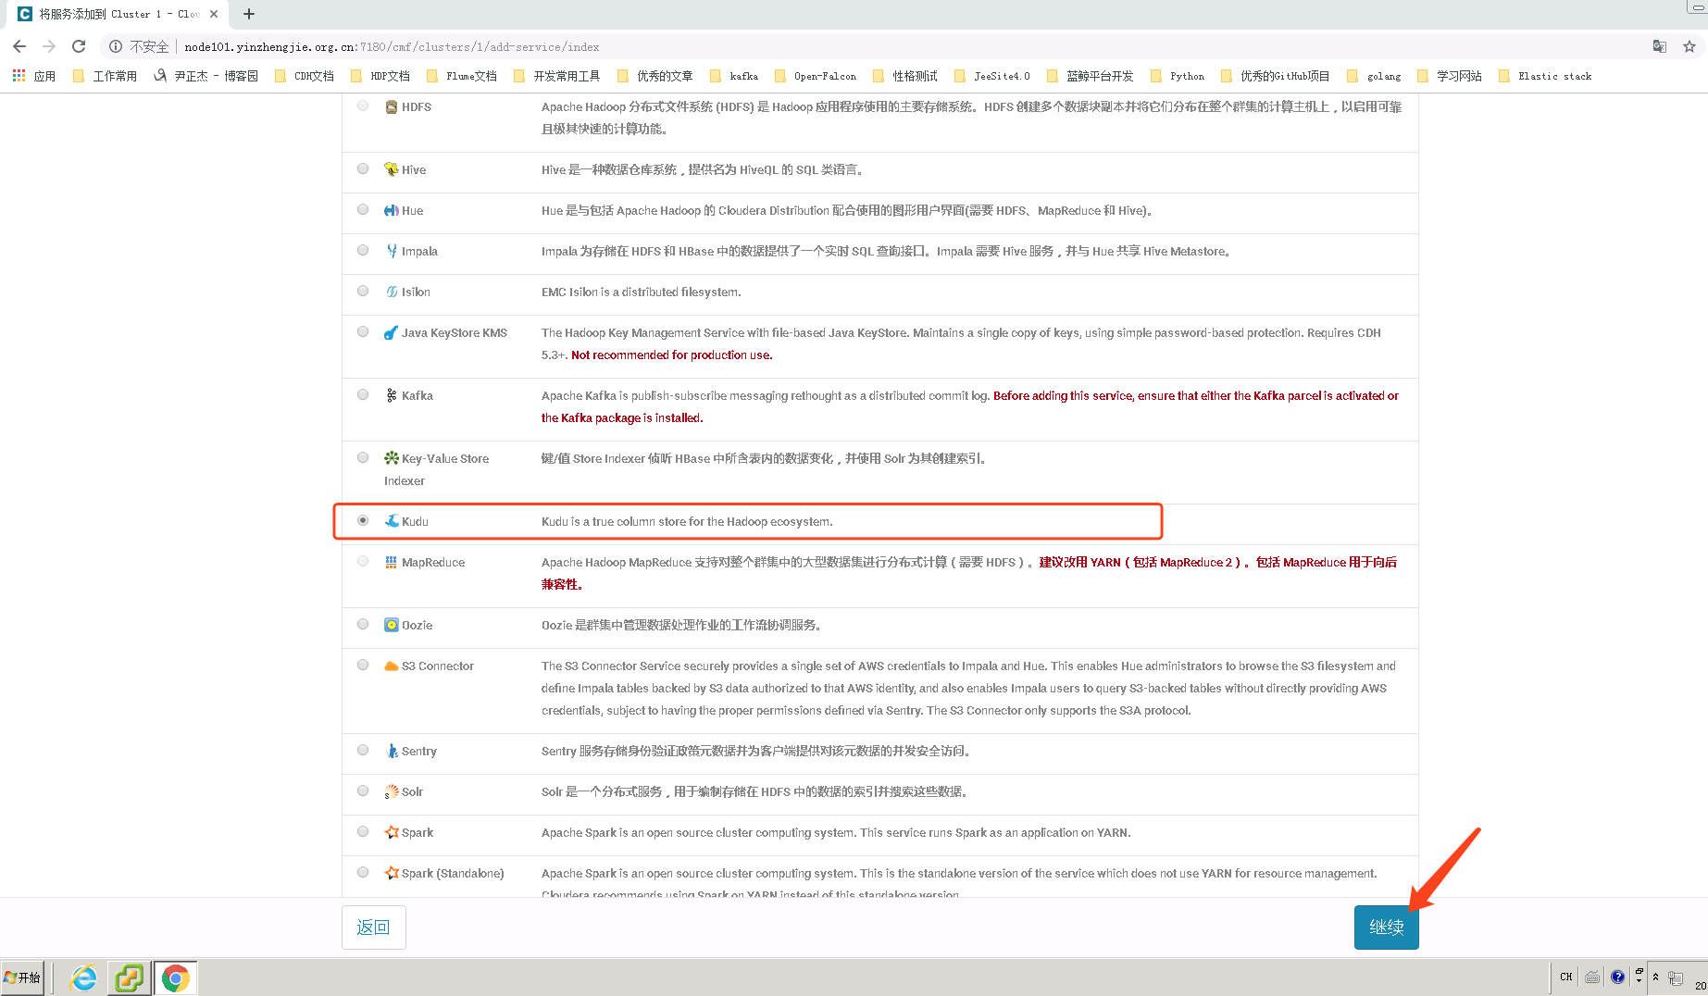Image resolution: width=1708 pixels, height=996 pixels.
Task: Open a new browser tab
Action: coord(248,14)
